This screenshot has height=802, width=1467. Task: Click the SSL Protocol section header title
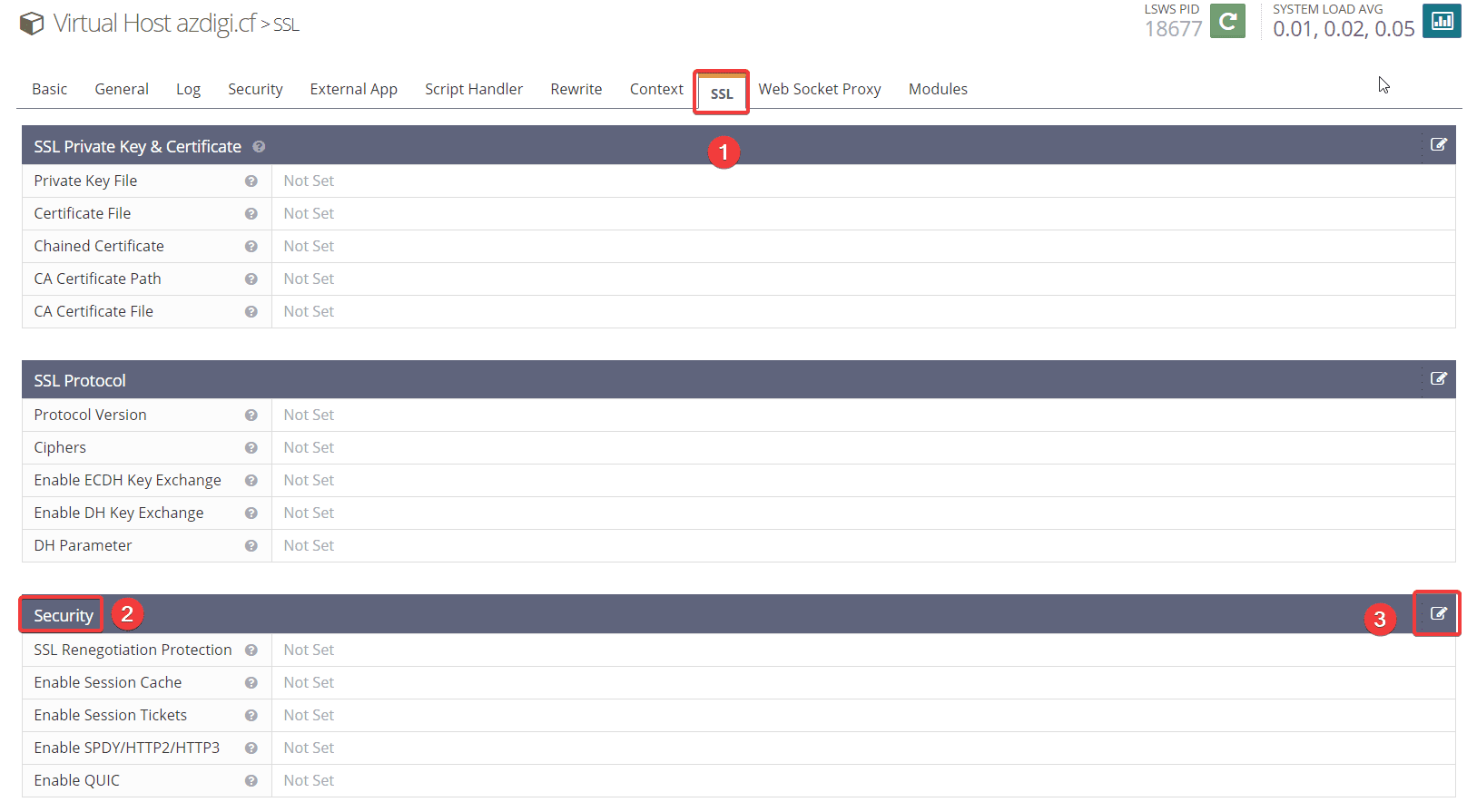80,380
